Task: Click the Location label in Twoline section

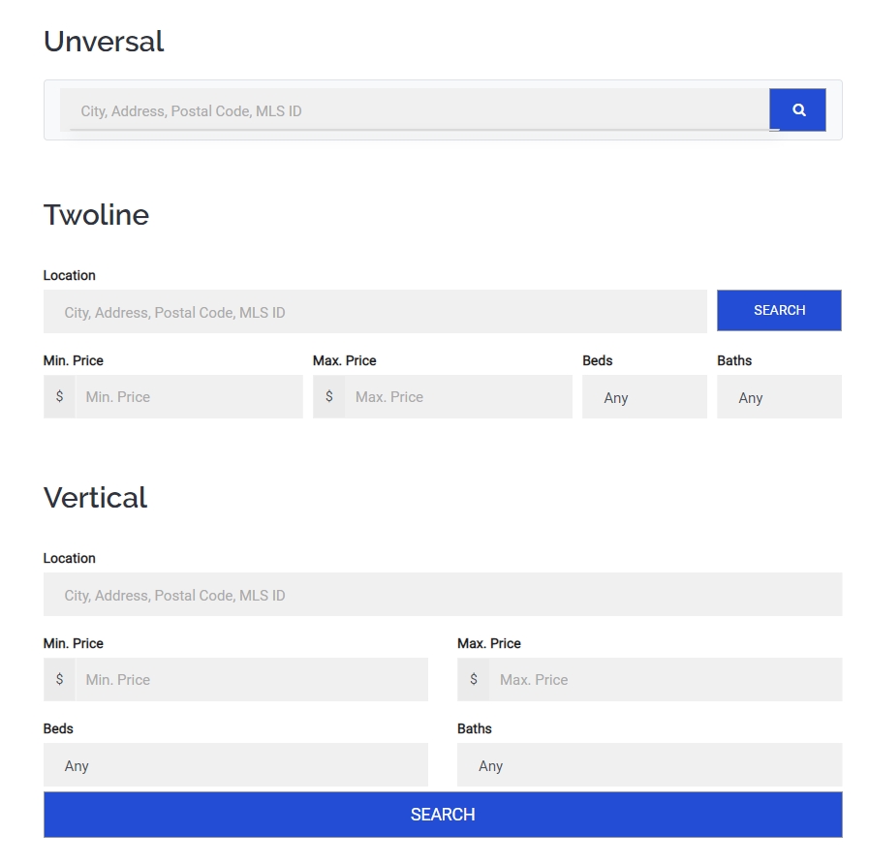Action: pyautogui.click(x=70, y=276)
